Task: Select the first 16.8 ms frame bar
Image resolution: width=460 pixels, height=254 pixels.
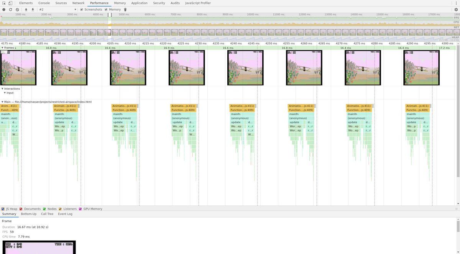Action: 51,48
